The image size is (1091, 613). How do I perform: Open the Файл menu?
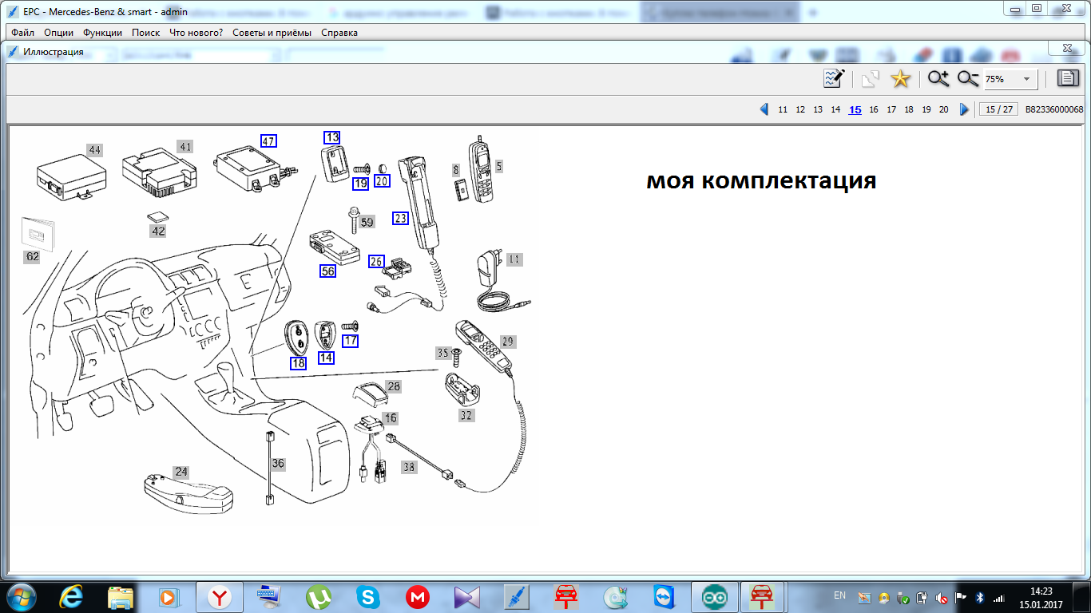23,33
